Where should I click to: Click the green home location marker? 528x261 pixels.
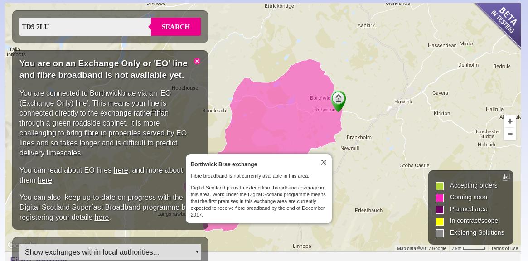(339, 101)
